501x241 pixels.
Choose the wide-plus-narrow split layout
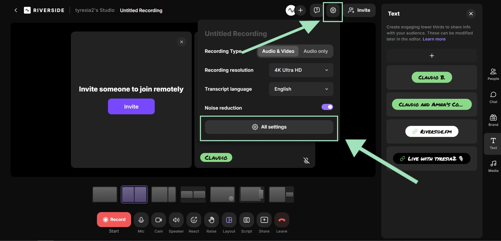164,194
